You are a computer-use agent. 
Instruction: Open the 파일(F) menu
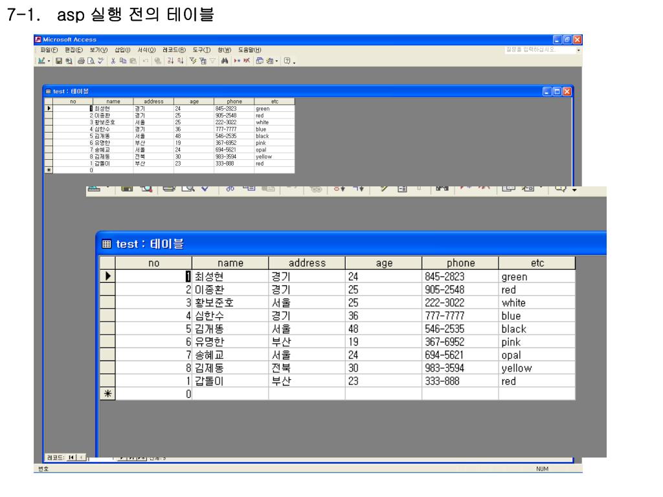49,50
